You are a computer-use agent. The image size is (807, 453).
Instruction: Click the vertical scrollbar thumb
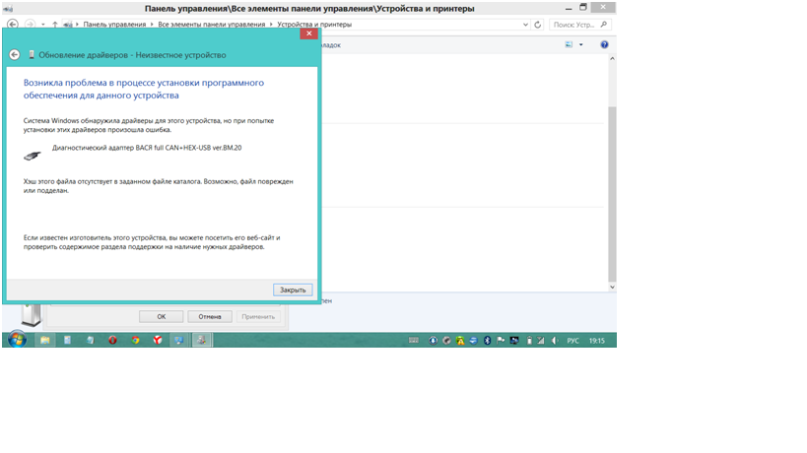coord(612,193)
